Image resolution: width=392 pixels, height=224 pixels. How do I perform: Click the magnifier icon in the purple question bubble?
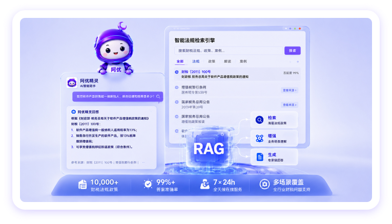(158, 97)
